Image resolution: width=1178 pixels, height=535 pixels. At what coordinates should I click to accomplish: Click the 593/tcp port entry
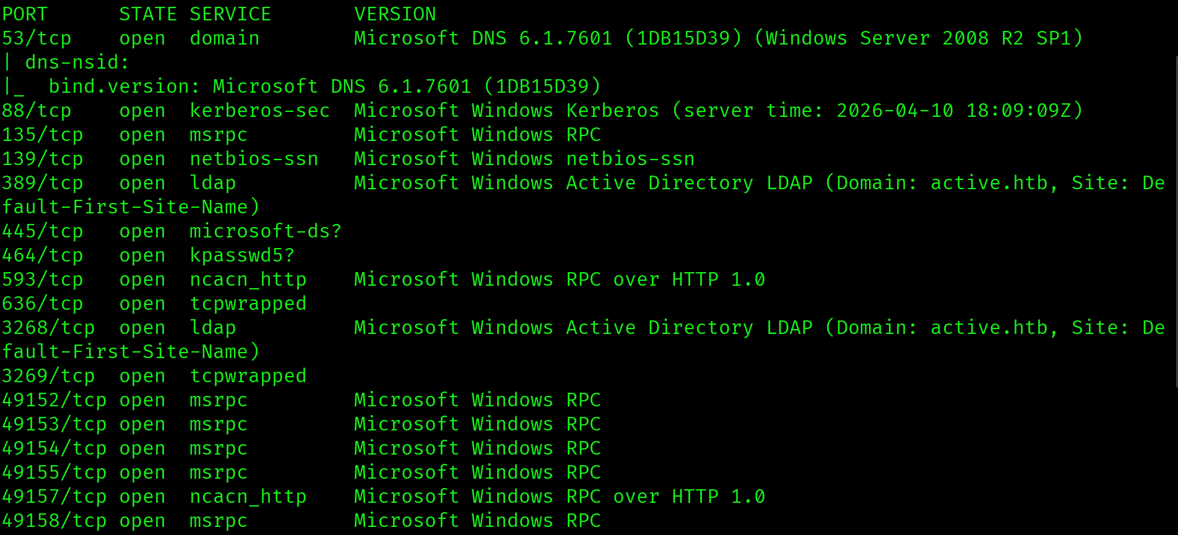coord(42,280)
